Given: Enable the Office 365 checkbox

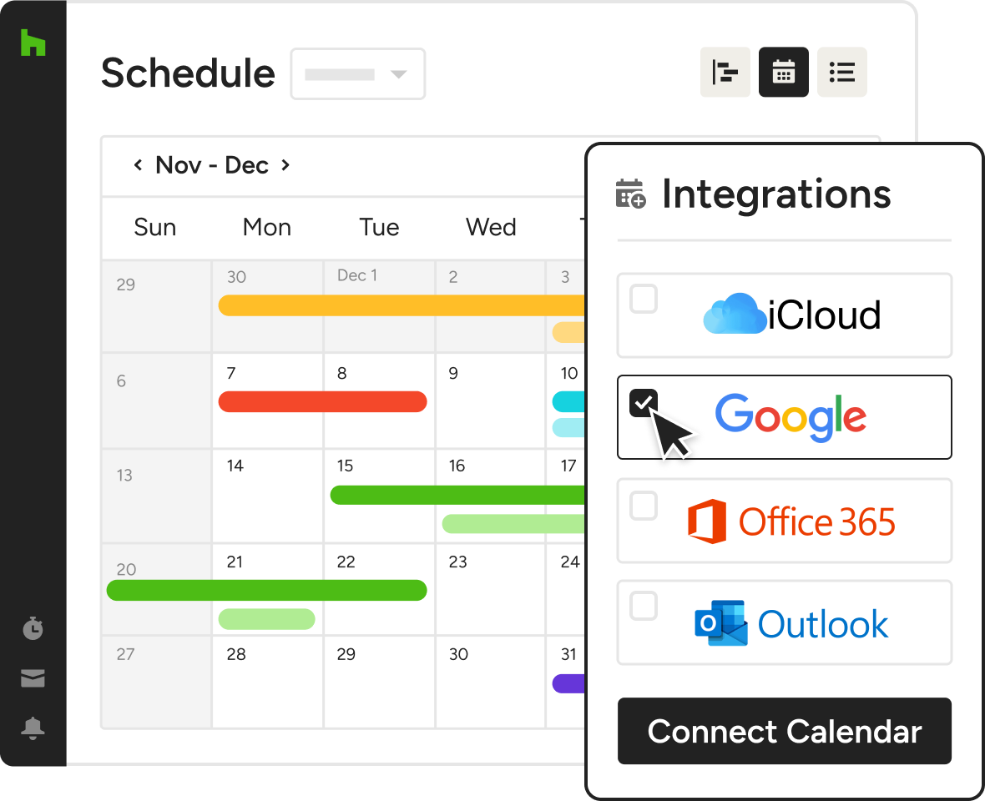Looking at the screenshot, I should pyautogui.click(x=644, y=506).
